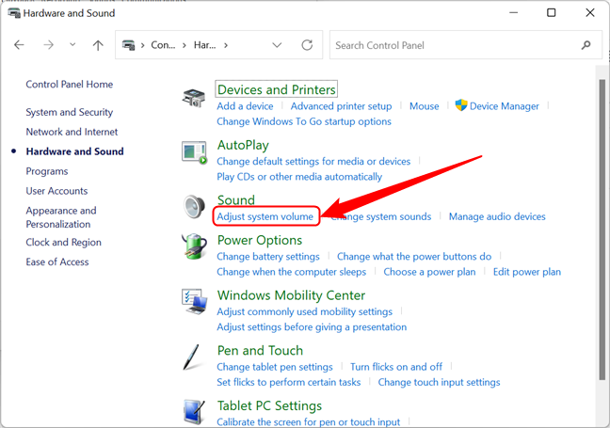Screen dimensions: 610x428
Task: Select Har... breadcrumb in address bar
Action: tap(204, 45)
